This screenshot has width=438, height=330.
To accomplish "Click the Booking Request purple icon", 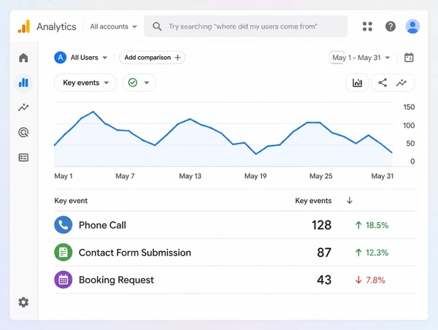I will (x=63, y=280).
